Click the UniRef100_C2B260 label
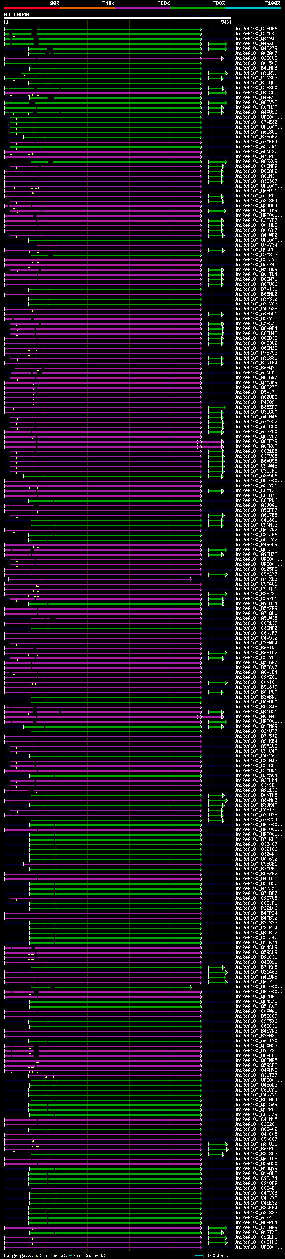 coord(256,1124)
